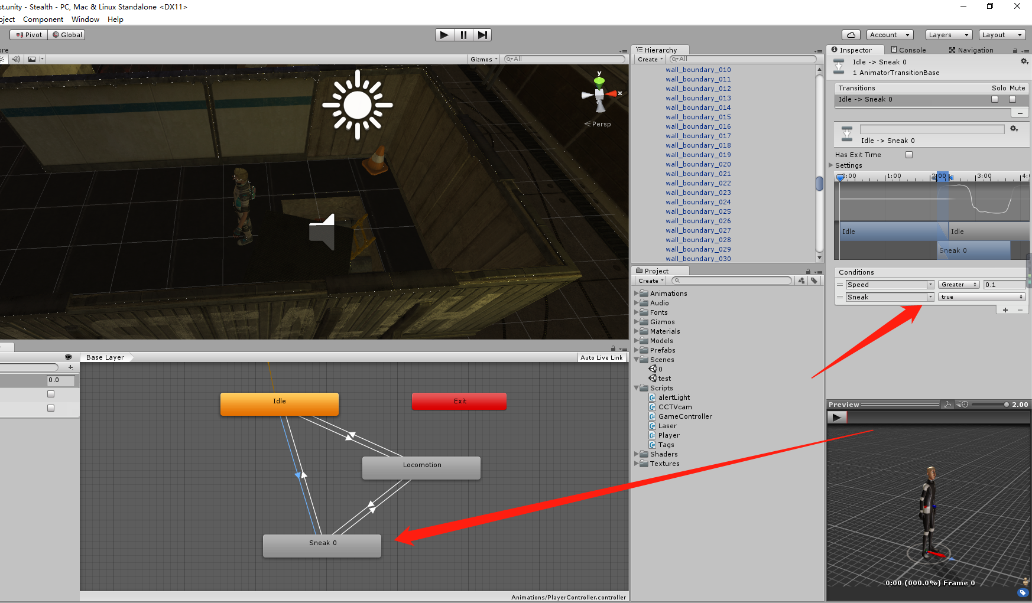Enable Solo for Idle -> Sneak 0 transition
Image resolution: width=1032 pixels, height=603 pixels.
point(995,99)
